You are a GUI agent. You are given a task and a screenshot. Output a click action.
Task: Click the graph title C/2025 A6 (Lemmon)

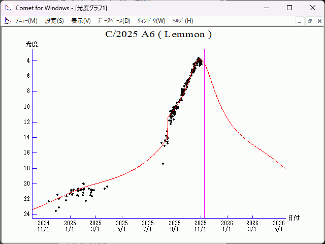158,35
